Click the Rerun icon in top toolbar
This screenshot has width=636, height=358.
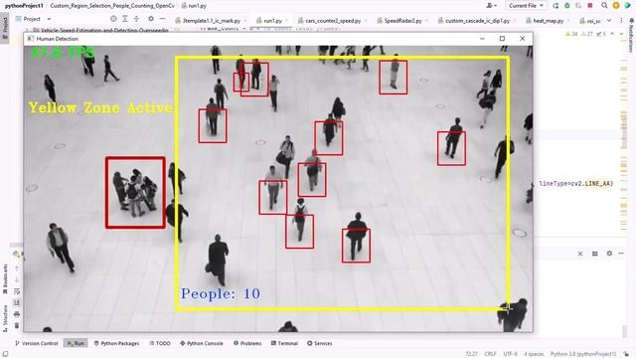tap(556, 6)
